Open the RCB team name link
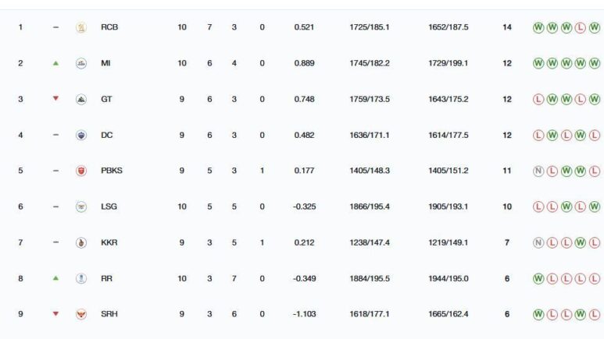The image size is (604, 339). [x=109, y=27]
